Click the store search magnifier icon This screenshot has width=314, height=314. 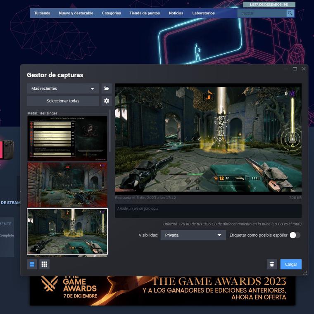click(x=290, y=13)
